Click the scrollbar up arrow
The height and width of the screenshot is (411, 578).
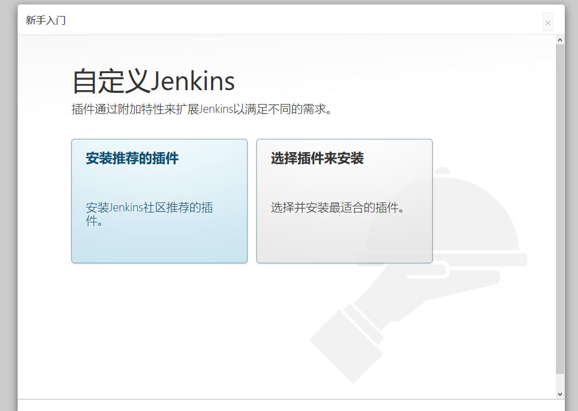(560, 40)
